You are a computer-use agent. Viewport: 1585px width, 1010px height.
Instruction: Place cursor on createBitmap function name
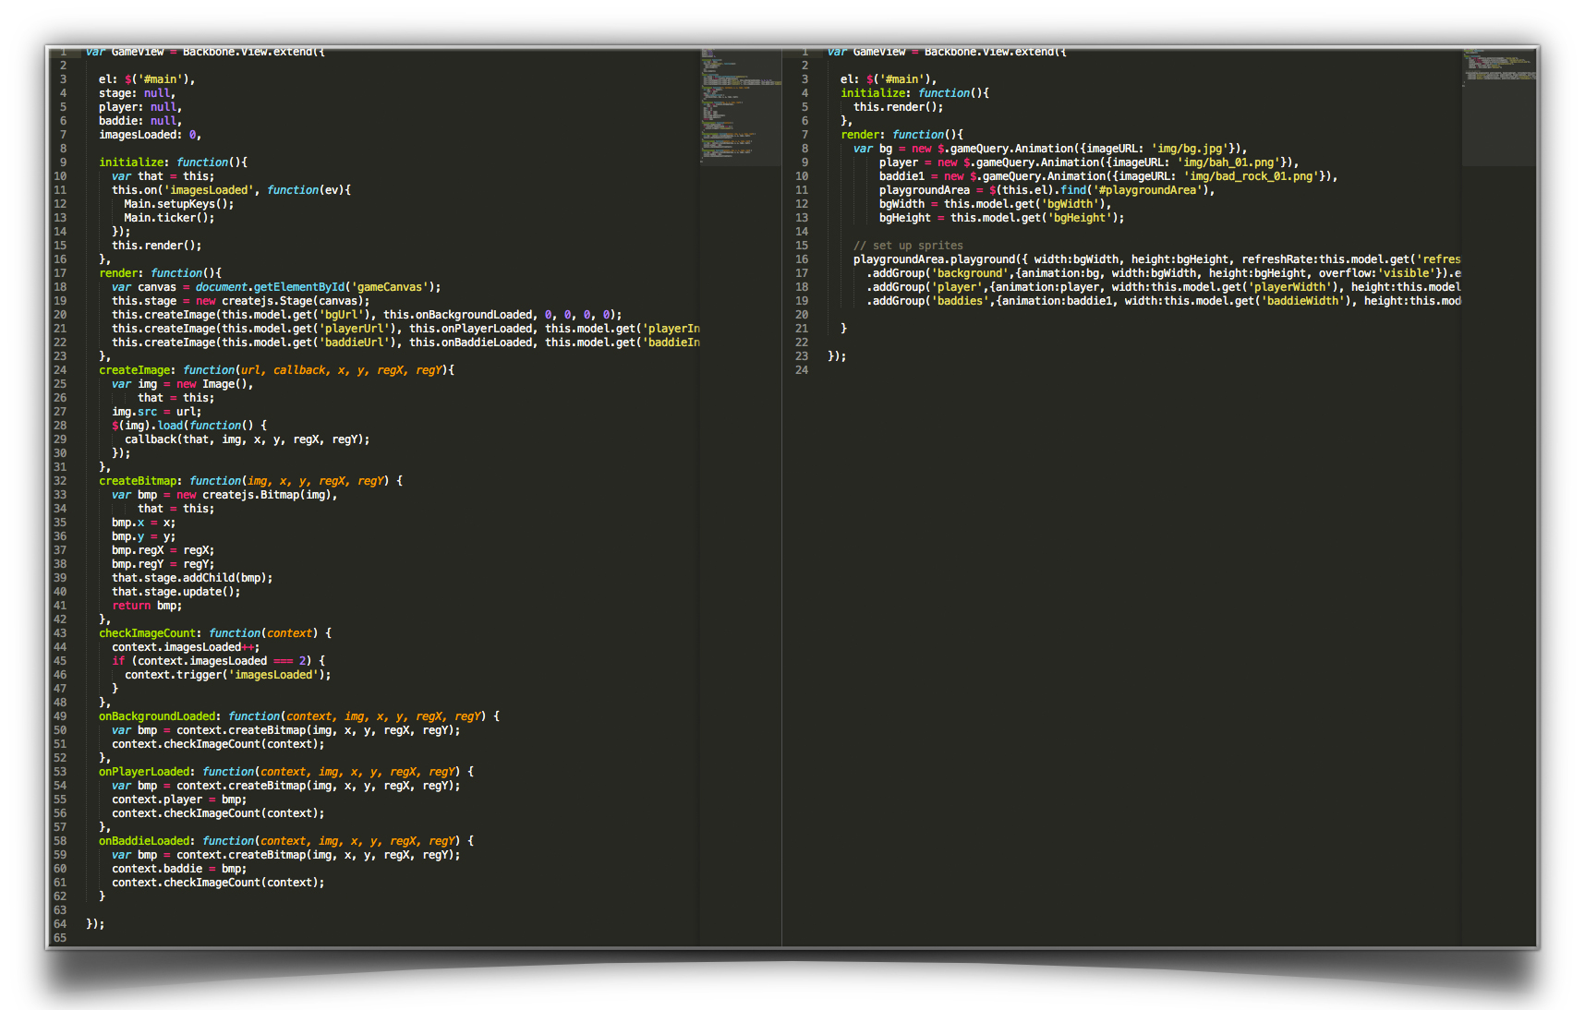pyautogui.click(x=137, y=481)
